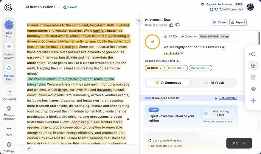Screen dimensions: 261x154
Task: Click the Share button
Action: point(219,22)
